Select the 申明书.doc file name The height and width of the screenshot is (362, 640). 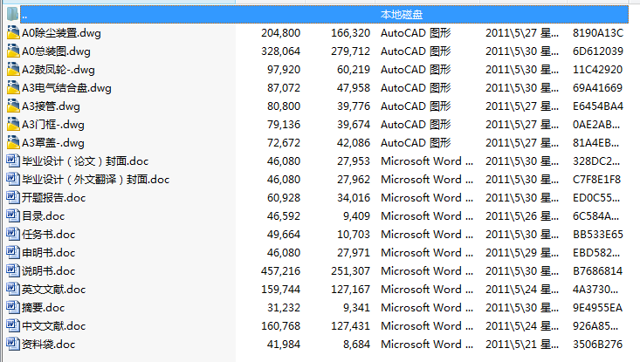[x=49, y=253]
